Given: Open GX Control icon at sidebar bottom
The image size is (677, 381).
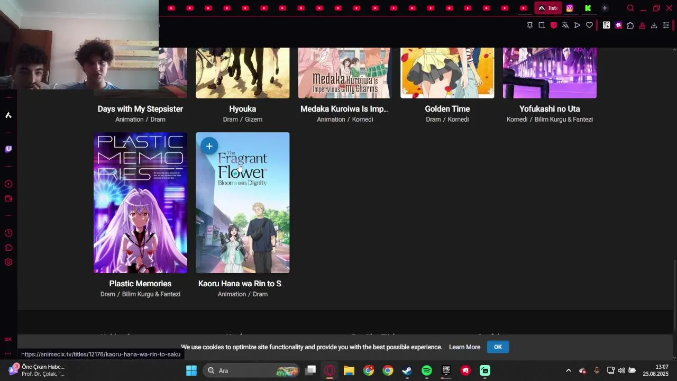Looking at the screenshot, I should 8,339.
